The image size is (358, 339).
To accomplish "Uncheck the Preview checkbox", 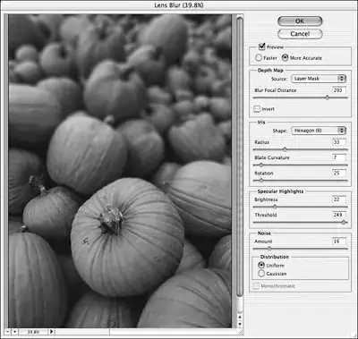I will (x=261, y=47).
